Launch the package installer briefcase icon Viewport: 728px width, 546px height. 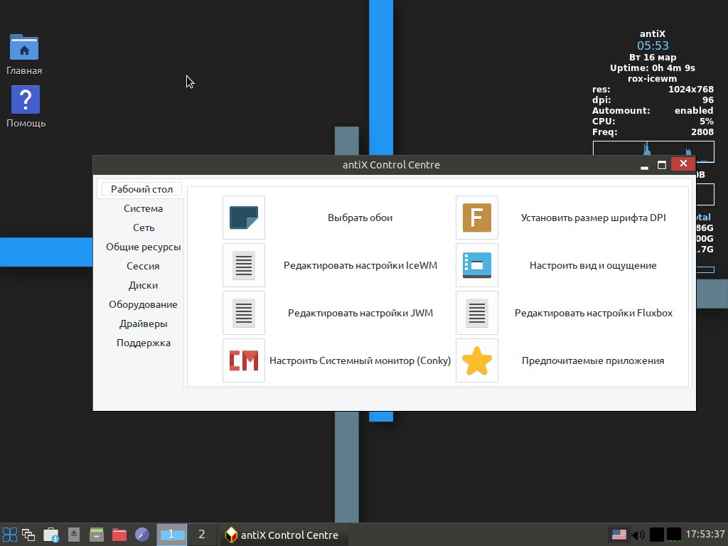(x=50, y=535)
